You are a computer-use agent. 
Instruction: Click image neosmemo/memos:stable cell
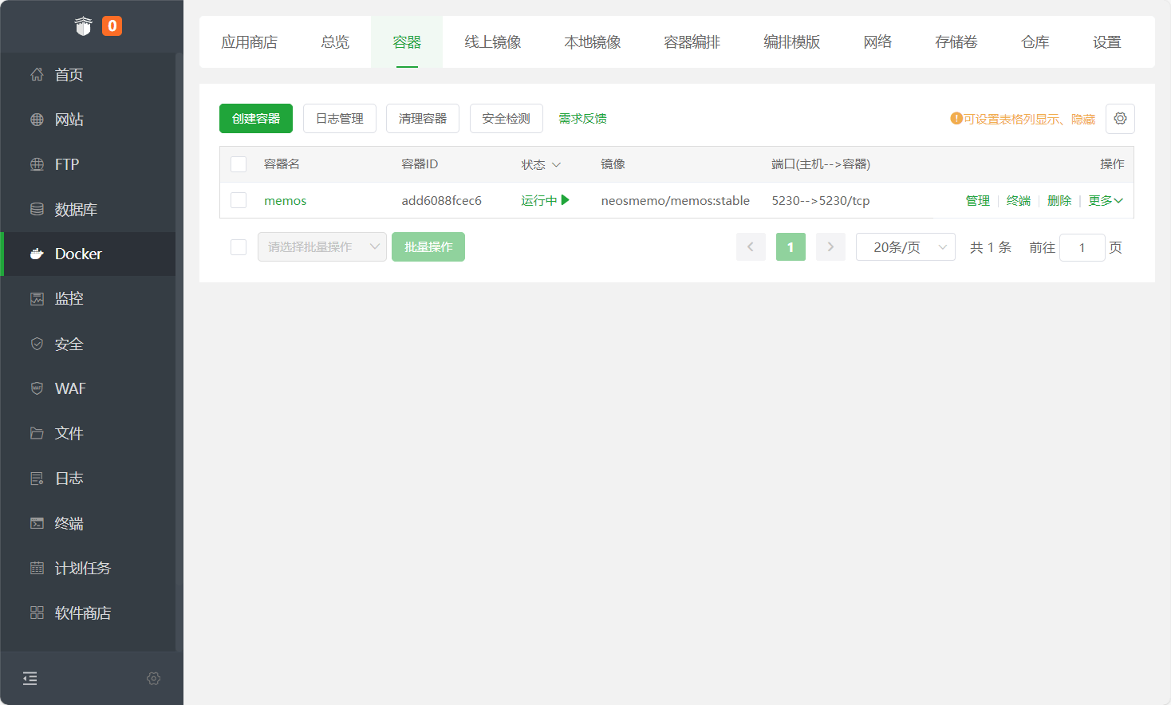pyautogui.click(x=676, y=201)
